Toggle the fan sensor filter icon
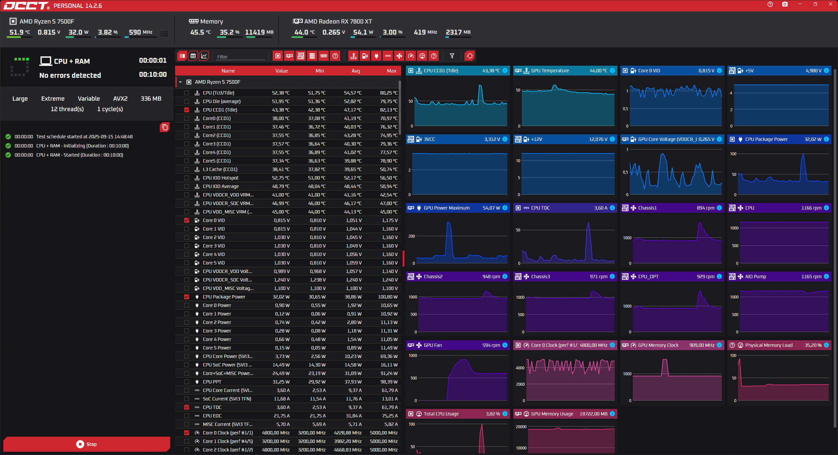Viewport: 838px width, 455px height. tap(399, 56)
